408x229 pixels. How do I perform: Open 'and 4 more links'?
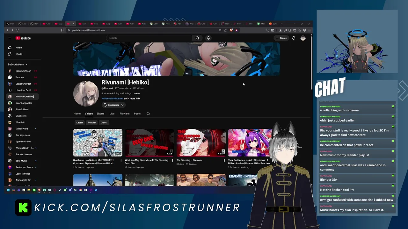tap(132, 99)
